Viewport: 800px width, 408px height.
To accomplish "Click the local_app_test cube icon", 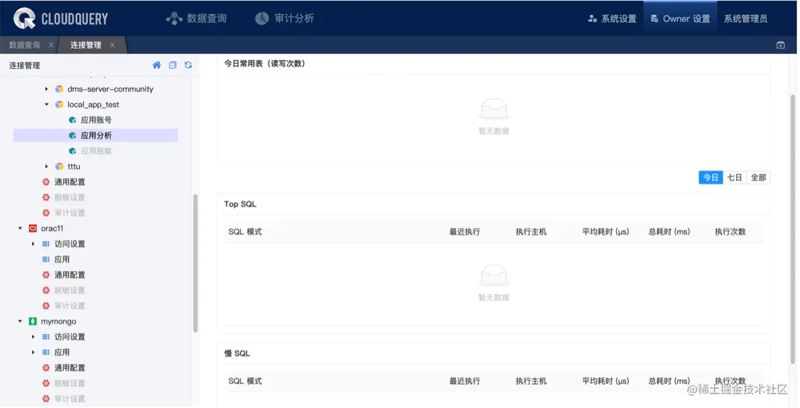I will (59, 105).
